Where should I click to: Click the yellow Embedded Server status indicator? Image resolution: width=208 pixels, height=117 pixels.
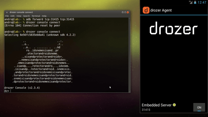174,105
